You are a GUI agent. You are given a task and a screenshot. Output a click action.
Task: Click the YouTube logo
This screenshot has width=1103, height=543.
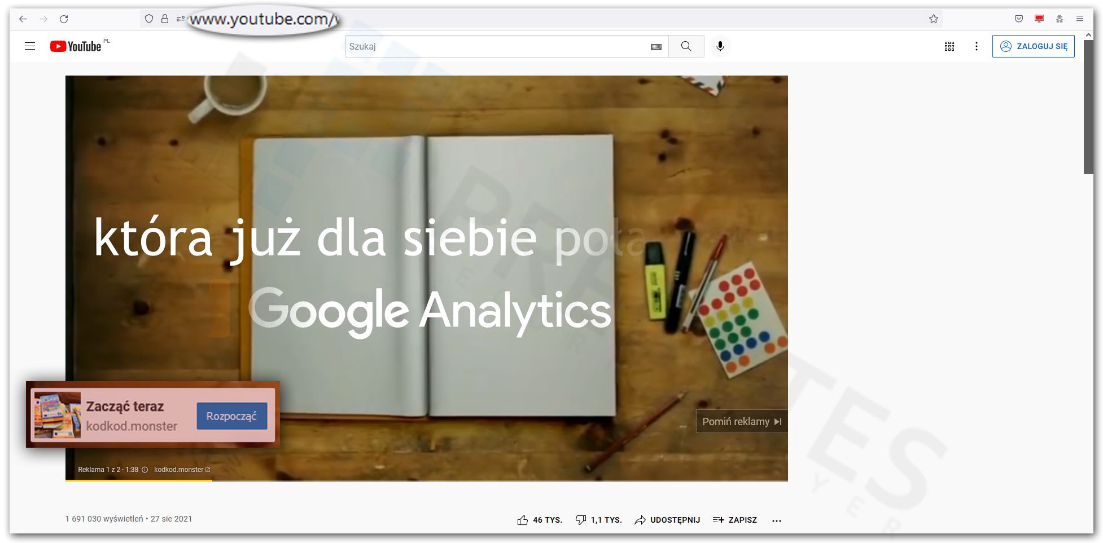(x=76, y=46)
